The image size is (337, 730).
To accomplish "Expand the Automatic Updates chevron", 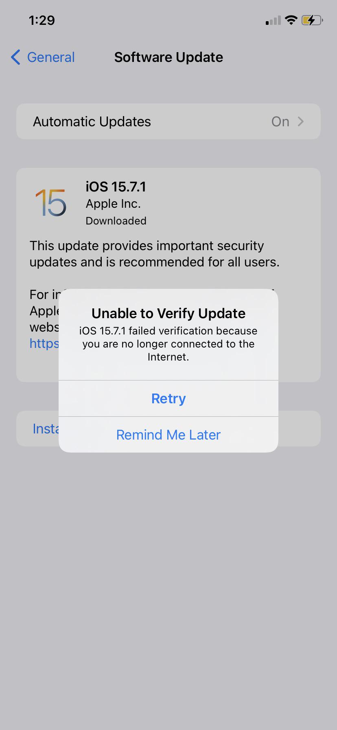I will click(x=301, y=121).
